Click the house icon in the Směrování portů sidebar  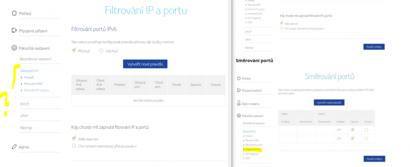(239, 78)
